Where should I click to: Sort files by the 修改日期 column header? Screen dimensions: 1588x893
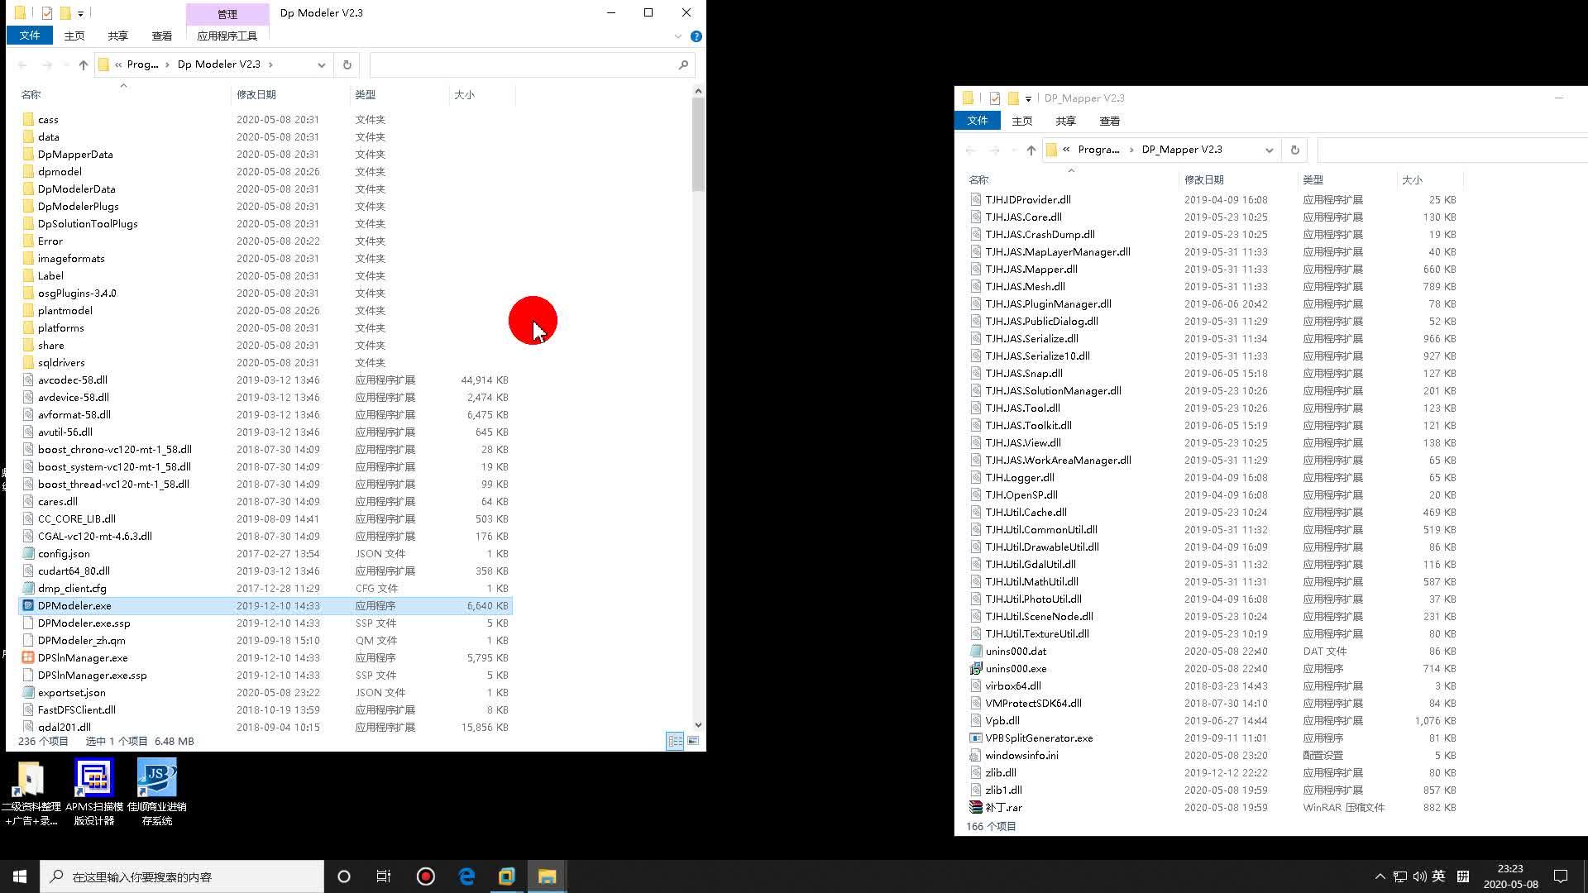tap(256, 95)
